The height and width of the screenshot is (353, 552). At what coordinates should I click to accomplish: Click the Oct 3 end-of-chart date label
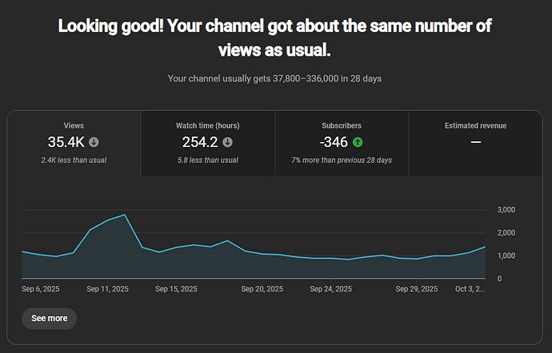pos(470,289)
